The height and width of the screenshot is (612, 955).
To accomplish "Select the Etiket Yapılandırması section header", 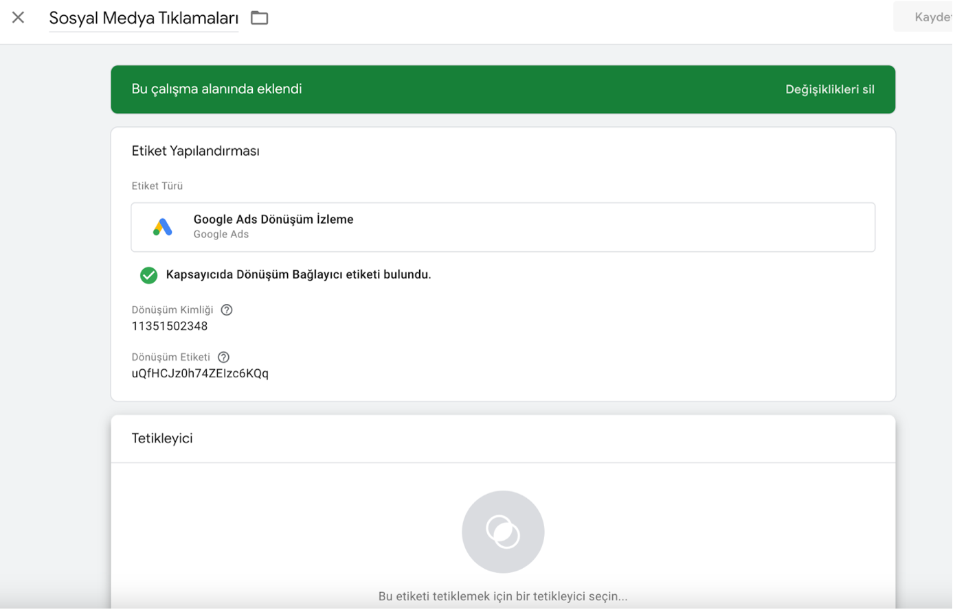I will 196,150.
